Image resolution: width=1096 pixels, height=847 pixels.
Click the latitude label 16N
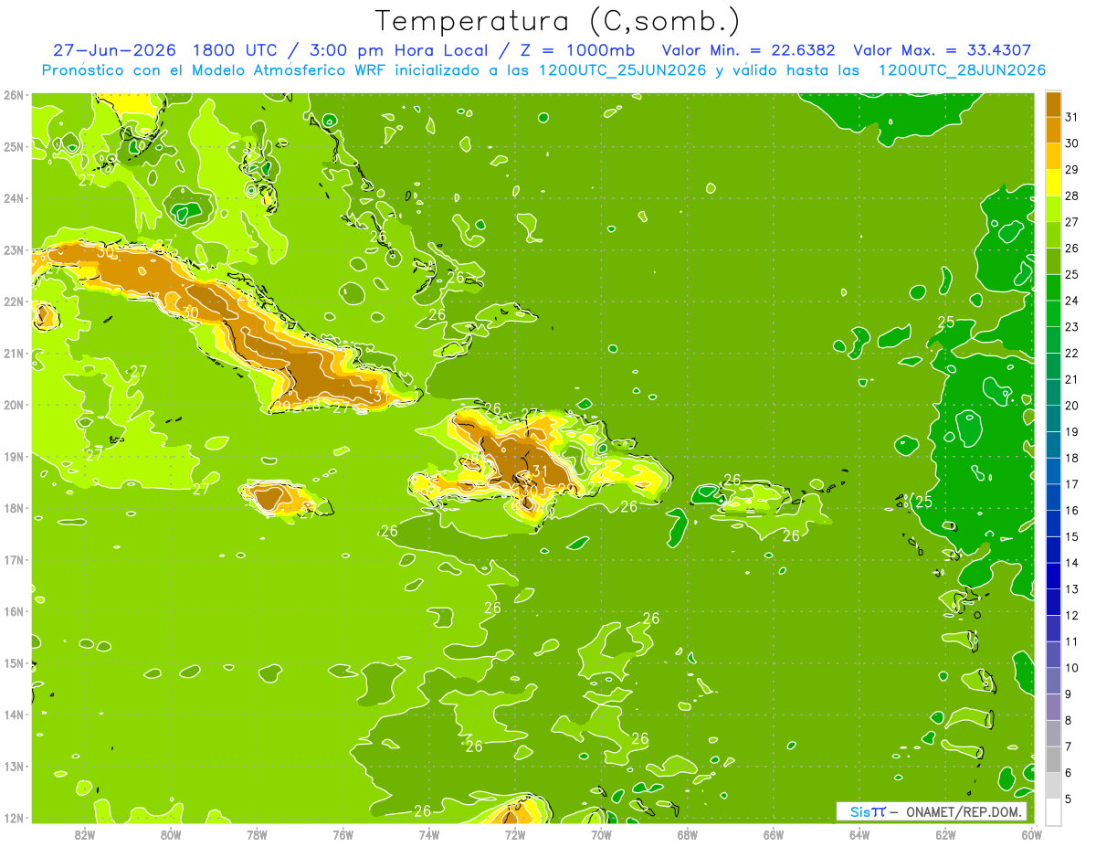(15, 611)
